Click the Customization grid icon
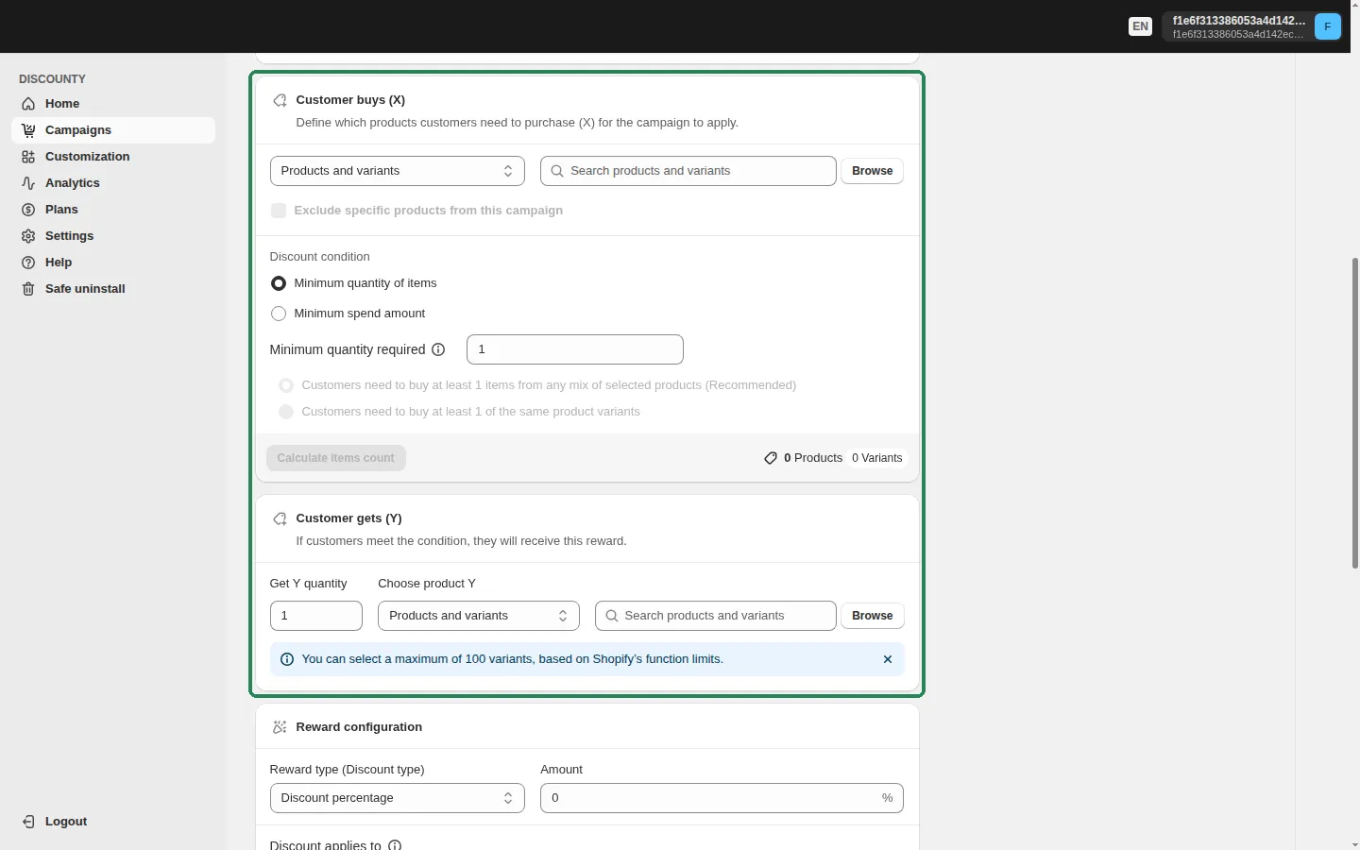Image resolution: width=1360 pixels, height=850 pixels. pyautogui.click(x=28, y=157)
